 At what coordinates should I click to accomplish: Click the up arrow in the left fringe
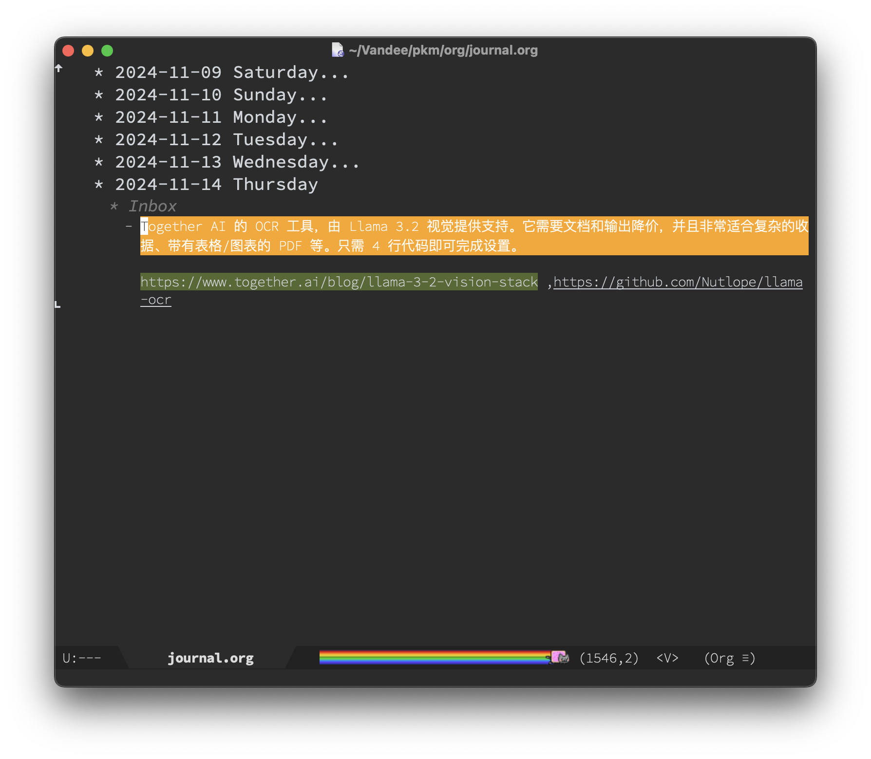58,68
